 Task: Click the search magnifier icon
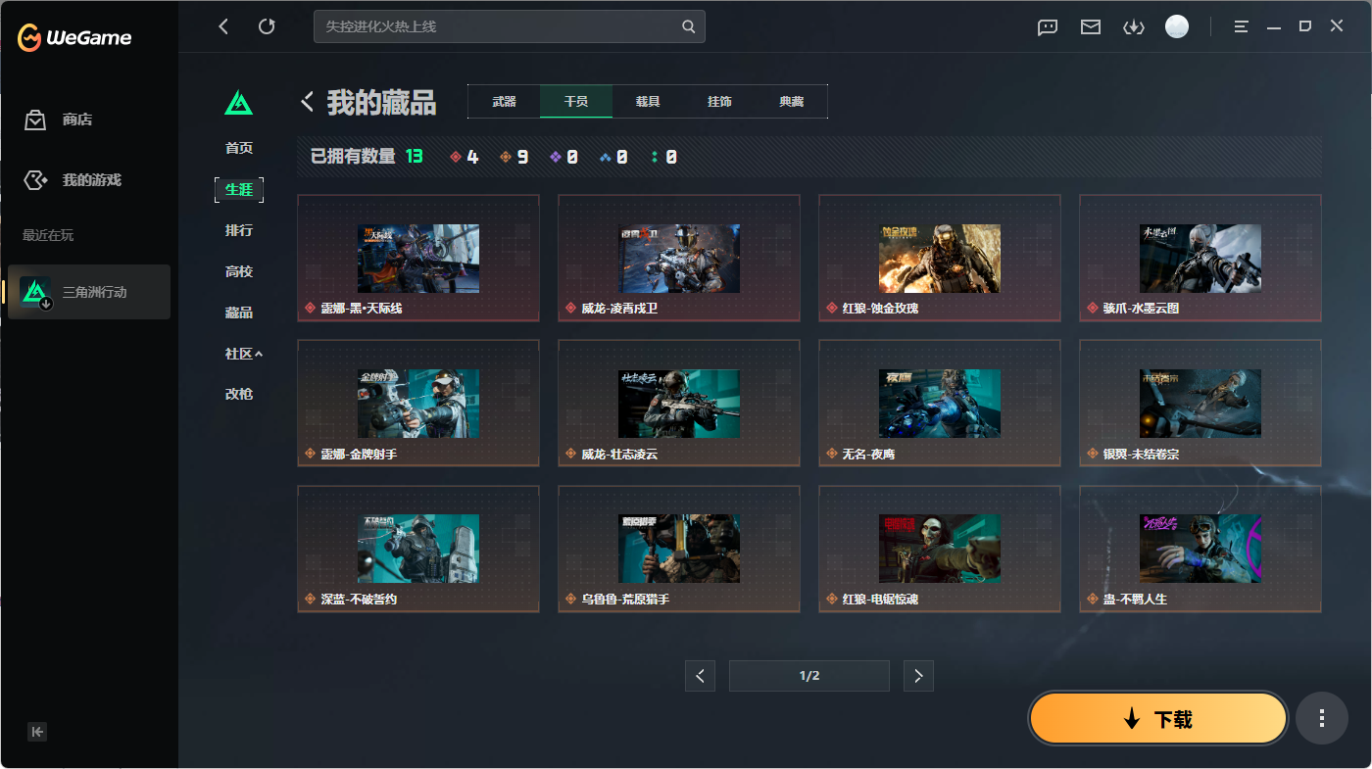(x=689, y=26)
